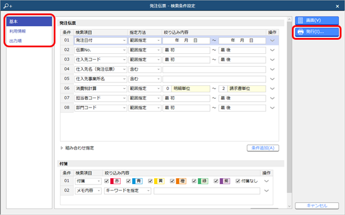Image resolution: width=345 pixels, height=215 pixels.
Task: Click the 仕入先事業所名 filter text field
Action: point(214,79)
